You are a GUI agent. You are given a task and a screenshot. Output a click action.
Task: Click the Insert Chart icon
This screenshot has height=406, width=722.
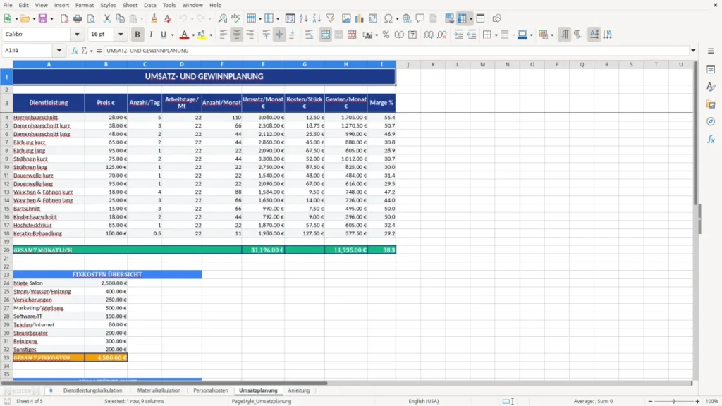(x=360, y=18)
